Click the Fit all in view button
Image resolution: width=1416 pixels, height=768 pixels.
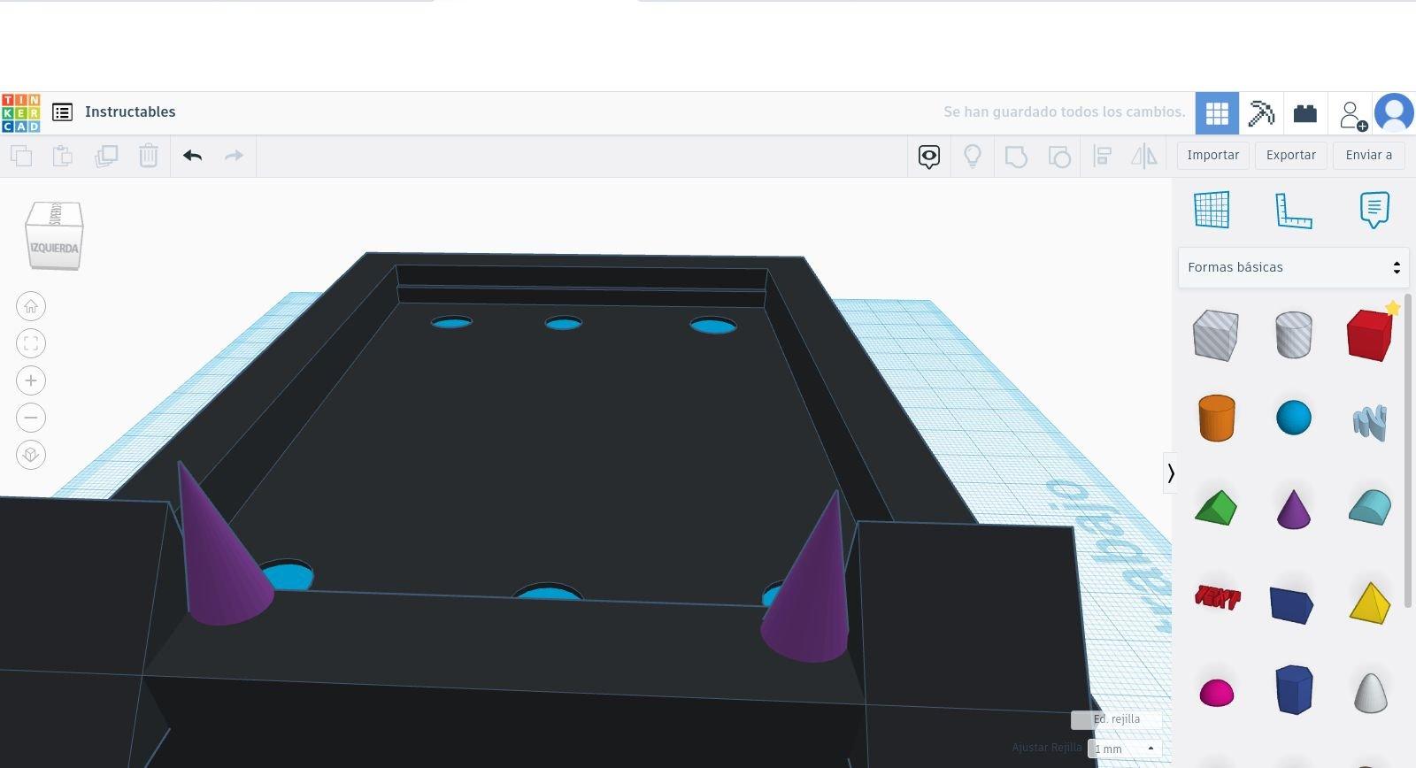(x=31, y=343)
